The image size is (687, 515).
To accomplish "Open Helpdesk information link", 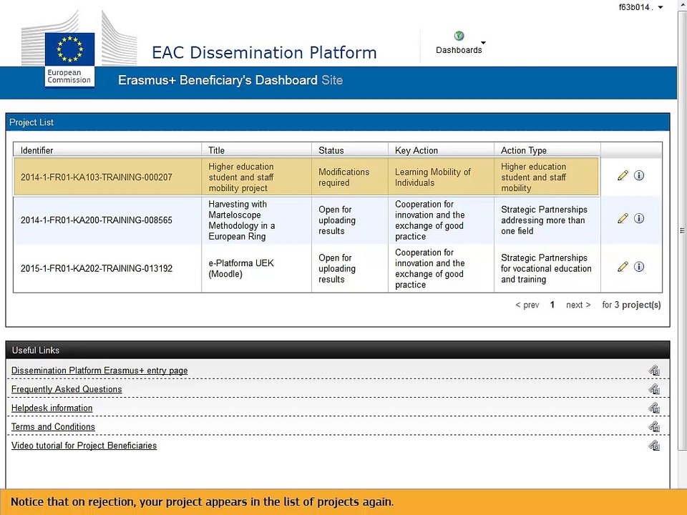I will (52, 408).
